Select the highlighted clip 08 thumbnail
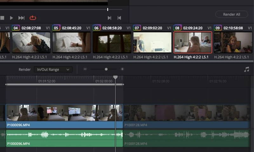The height and width of the screenshot is (152, 254). [x=193, y=42]
